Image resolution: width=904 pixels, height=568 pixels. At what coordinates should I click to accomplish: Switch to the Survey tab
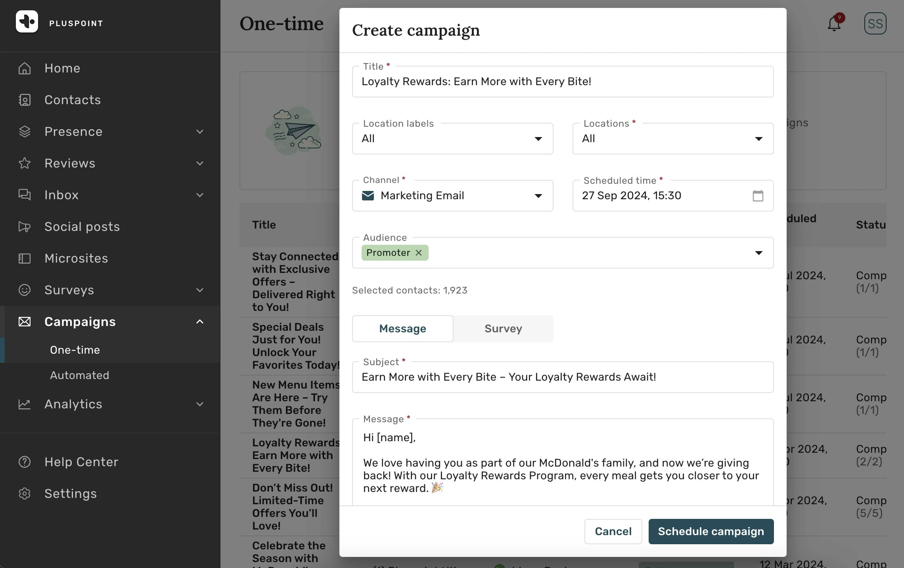(503, 329)
